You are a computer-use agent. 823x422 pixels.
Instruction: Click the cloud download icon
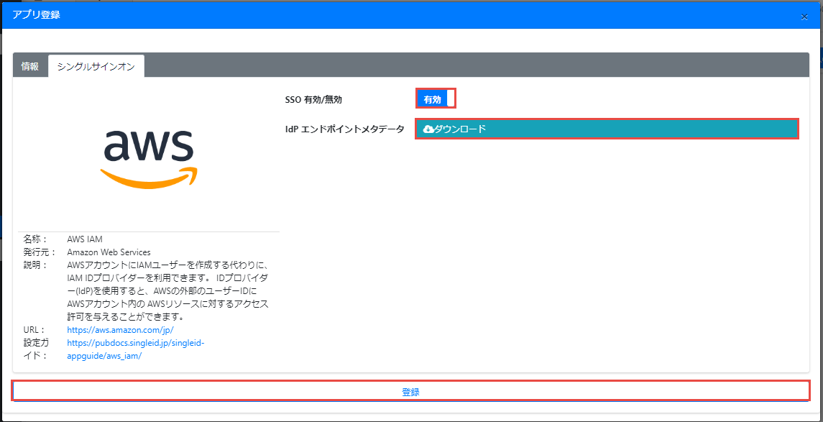(429, 129)
